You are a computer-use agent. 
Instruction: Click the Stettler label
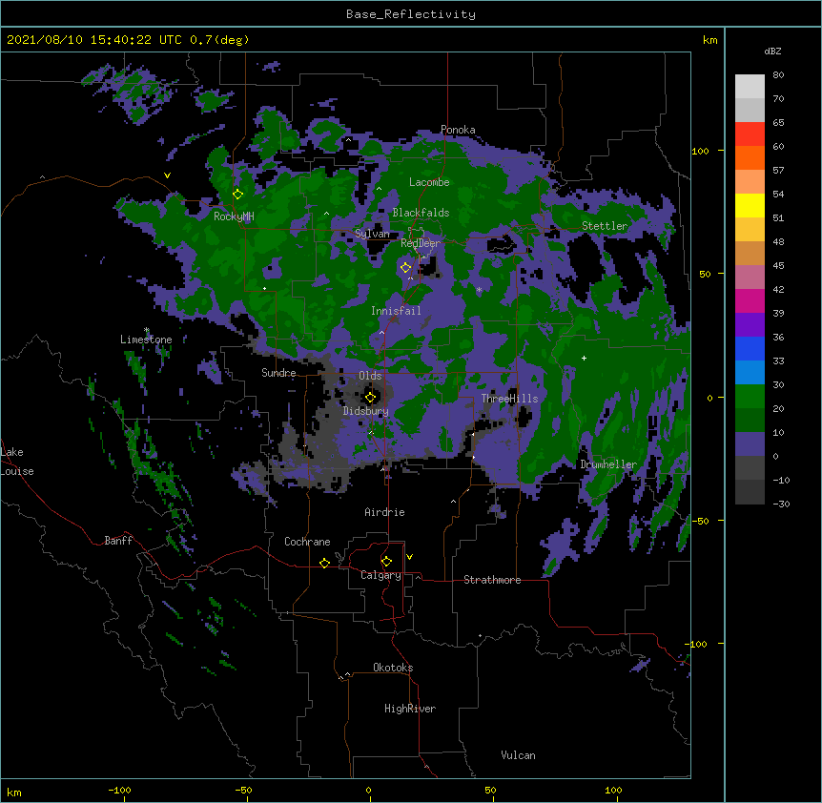tap(605, 226)
